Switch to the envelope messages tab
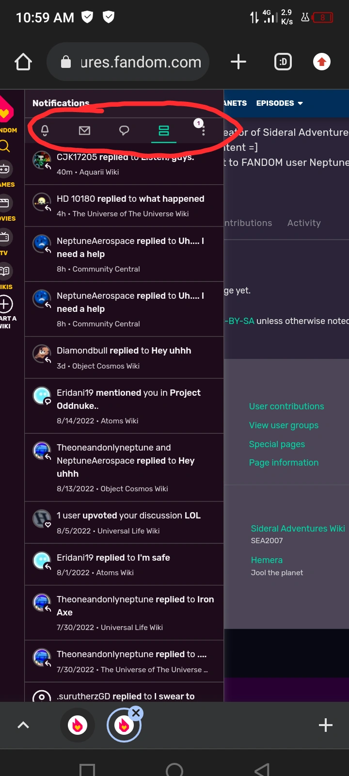Screen dimensions: 349x776 tap(84, 130)
